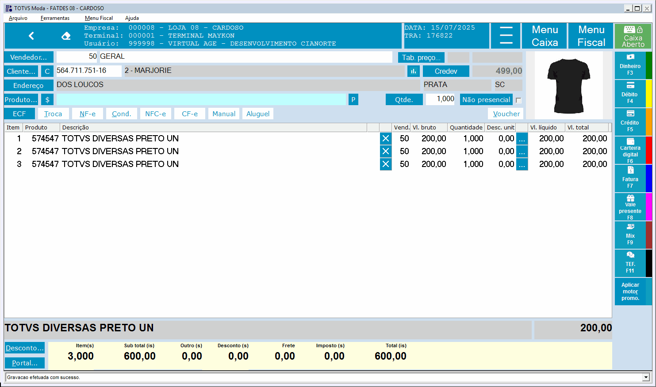Switch to the Troca tab
Viewport: 656px width, 387px height.
click(x=53, y=114)
